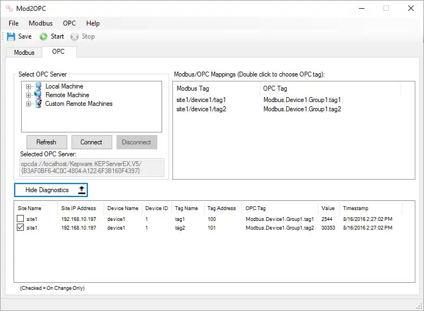Click the Remote Machine computer icon
The image size is (424, 311).
pyautogui.click(x=38, y=95)
